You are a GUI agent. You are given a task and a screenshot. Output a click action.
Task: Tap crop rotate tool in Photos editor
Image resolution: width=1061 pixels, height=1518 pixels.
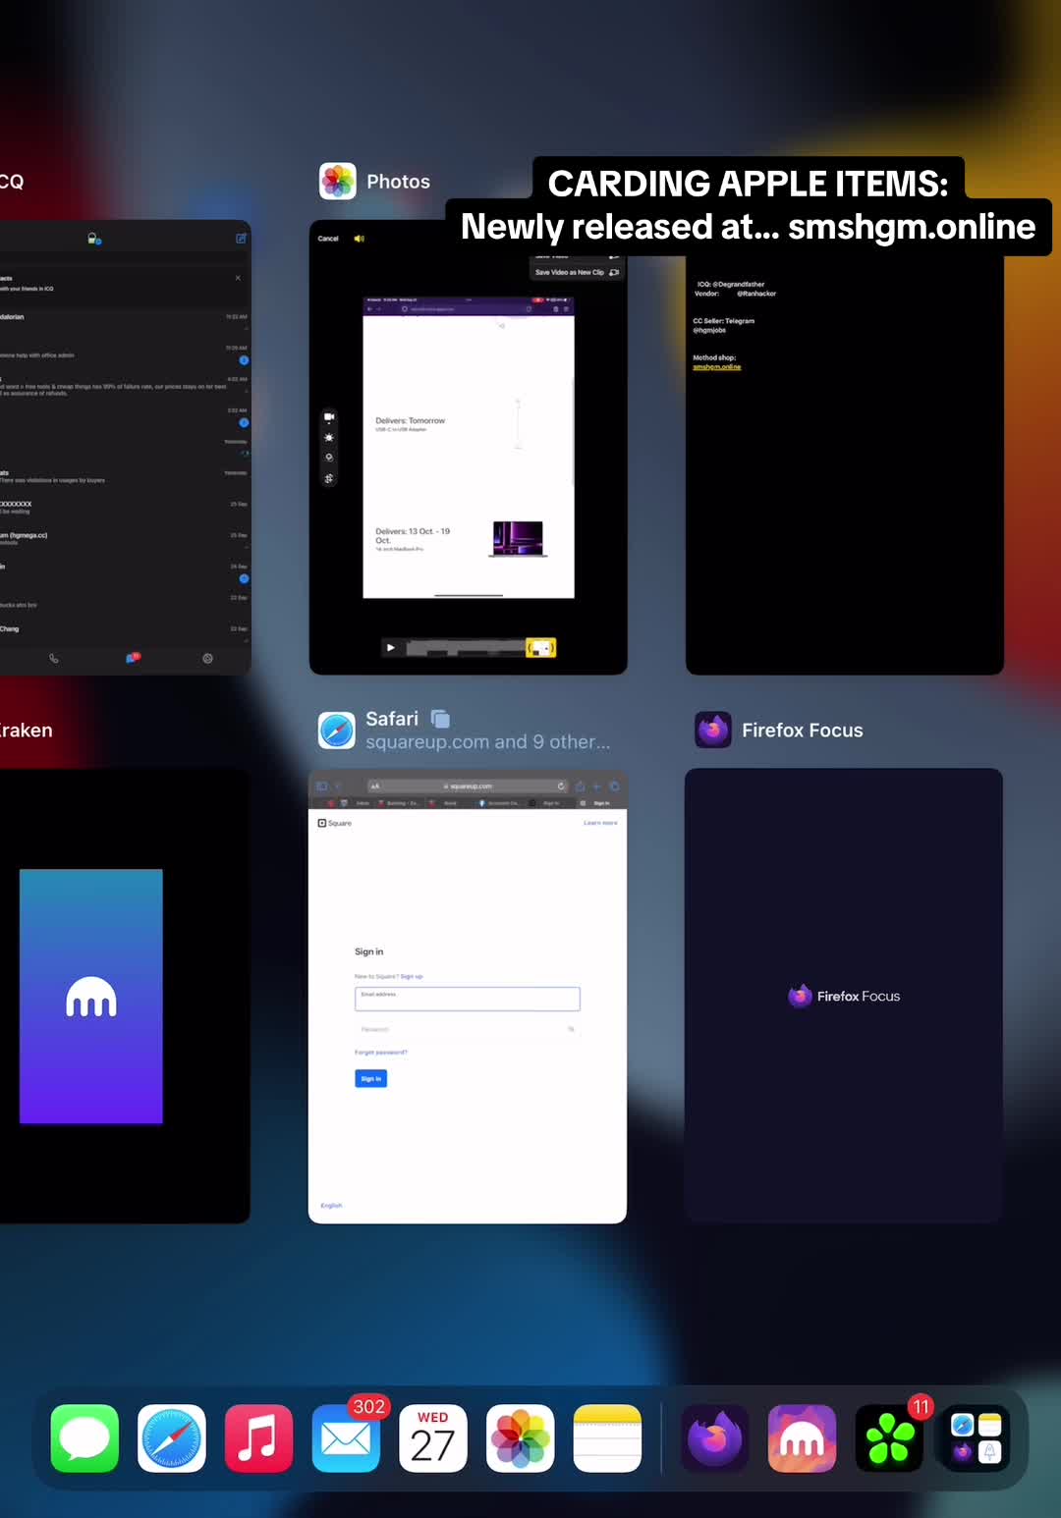[329, 478]
